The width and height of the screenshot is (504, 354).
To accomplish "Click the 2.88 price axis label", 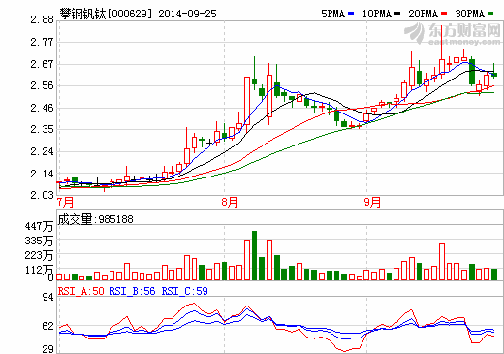I will [x=42, y=19].
